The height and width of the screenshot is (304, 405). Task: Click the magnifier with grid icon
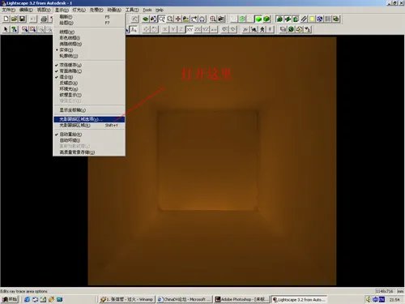(213, 19)
